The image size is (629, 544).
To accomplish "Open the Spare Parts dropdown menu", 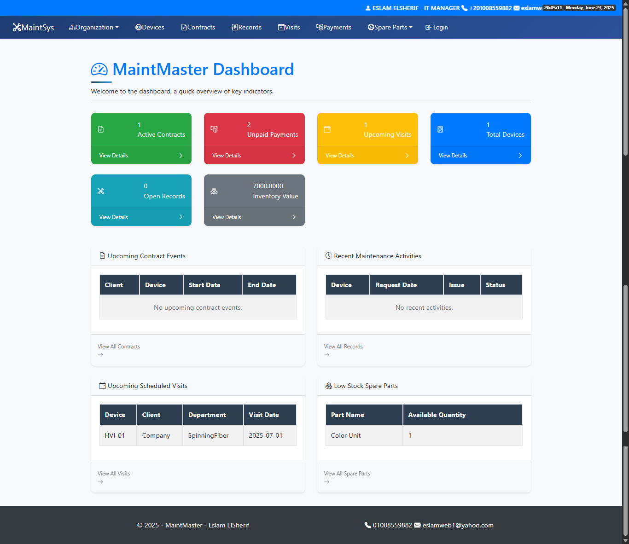I will click(390, 27).
